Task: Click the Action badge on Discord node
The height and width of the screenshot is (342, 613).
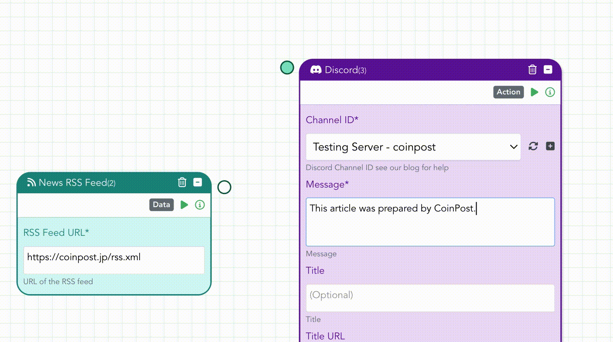Action: 509,92
